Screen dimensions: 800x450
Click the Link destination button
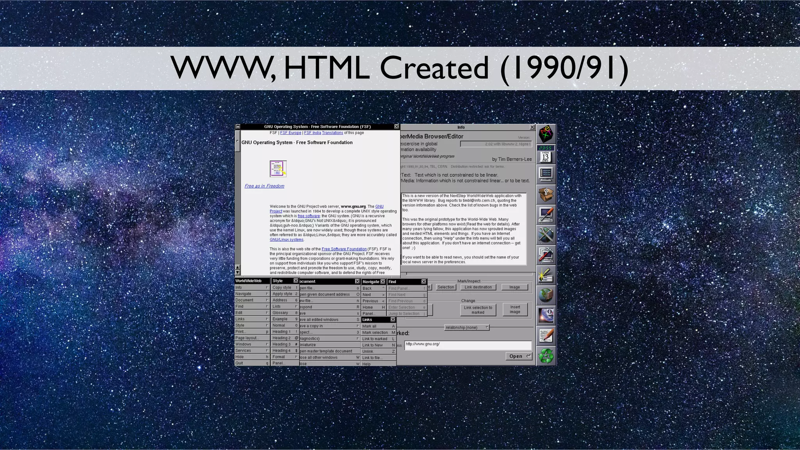tap(478, 287)
